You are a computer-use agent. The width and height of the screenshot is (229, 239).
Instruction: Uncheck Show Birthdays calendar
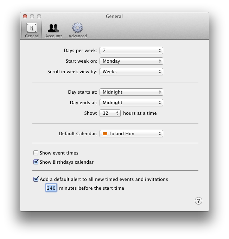point(36,162)
